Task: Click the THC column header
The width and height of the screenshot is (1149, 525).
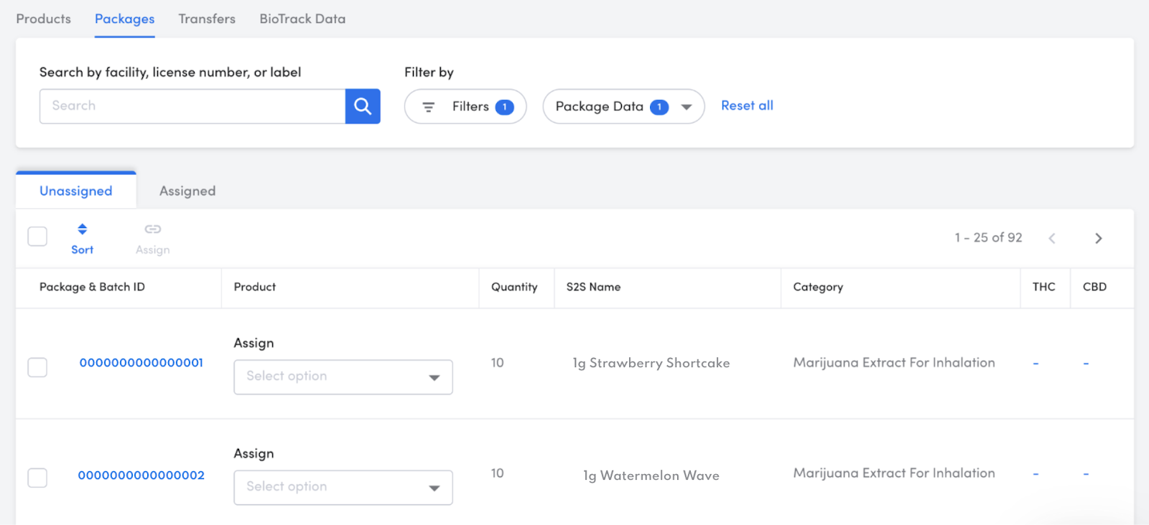Action: [x=1044, y=287]
